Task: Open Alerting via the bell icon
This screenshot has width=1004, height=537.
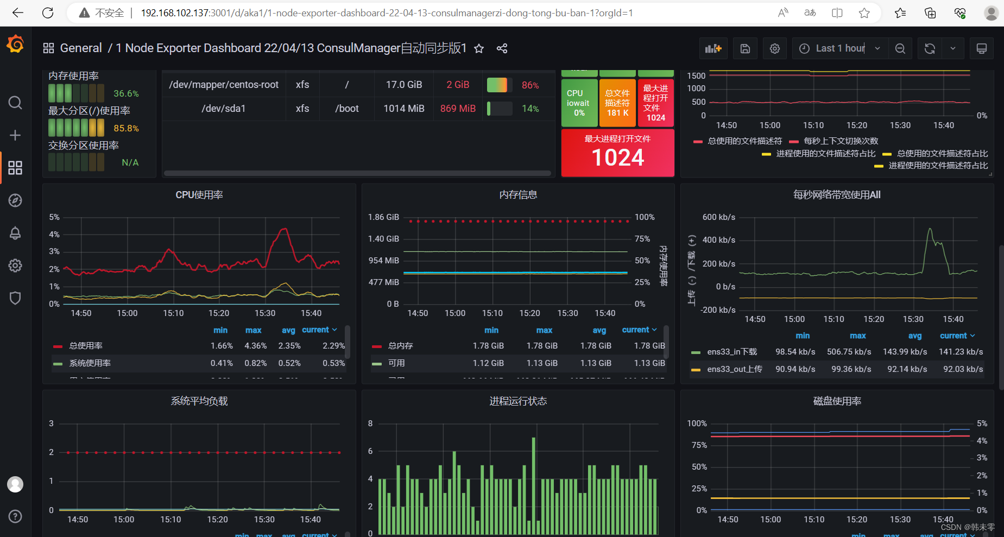Action: click(x=15, y=233)
